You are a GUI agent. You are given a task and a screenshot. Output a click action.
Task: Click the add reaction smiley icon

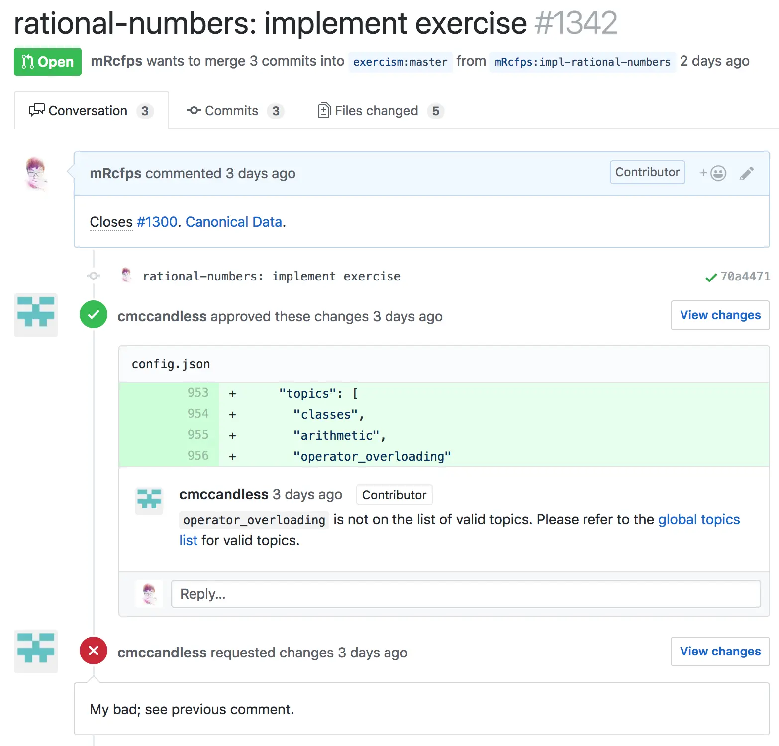[714, 173]
